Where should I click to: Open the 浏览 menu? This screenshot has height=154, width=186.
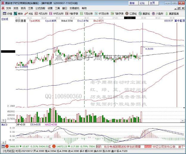[16, 8]
